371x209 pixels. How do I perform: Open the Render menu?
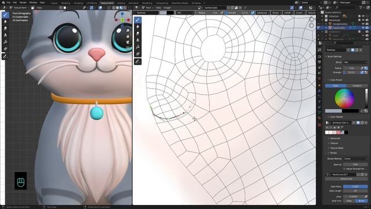pos(23,2)
